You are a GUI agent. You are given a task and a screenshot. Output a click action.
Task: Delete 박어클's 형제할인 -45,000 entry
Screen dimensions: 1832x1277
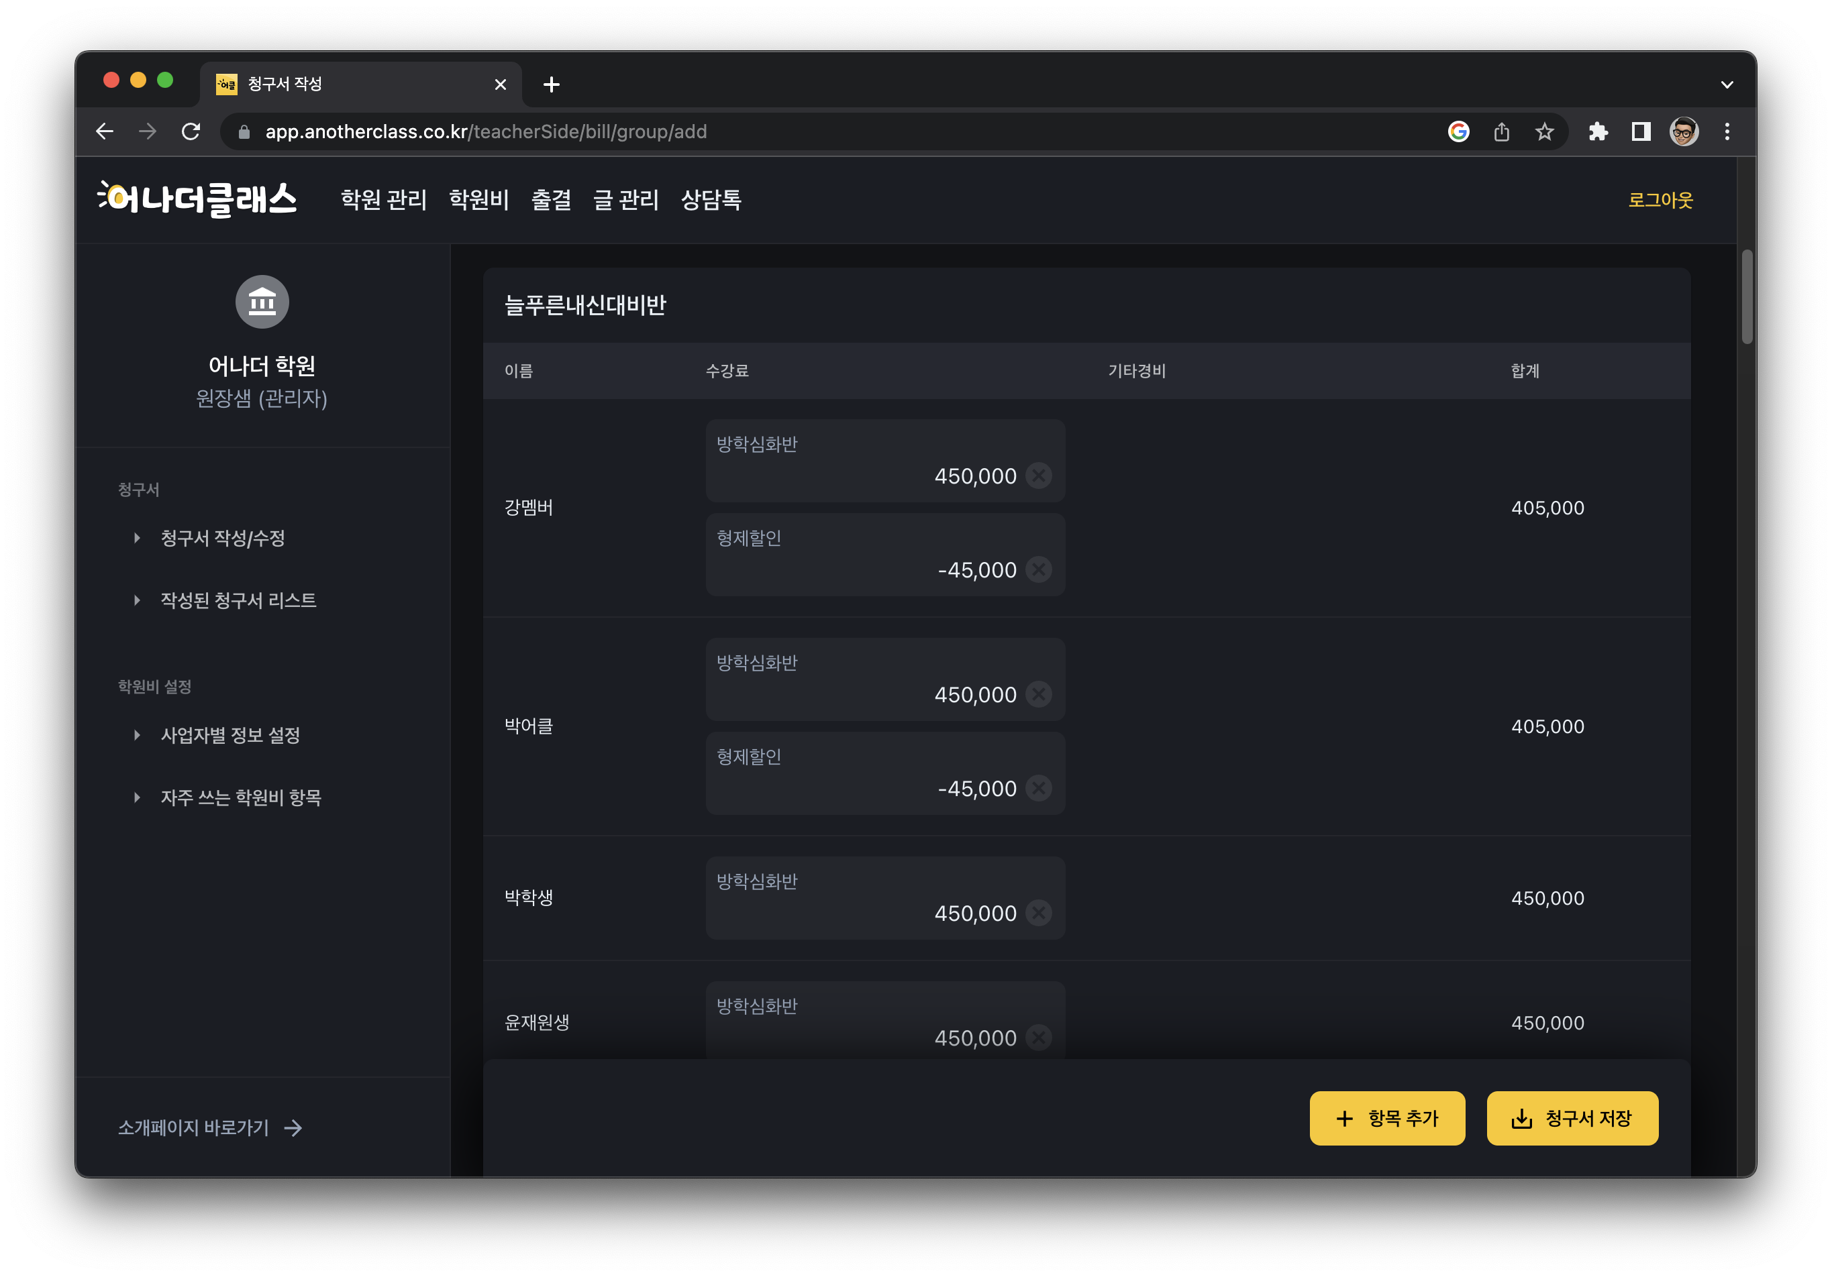click(x=1038, y=788)
